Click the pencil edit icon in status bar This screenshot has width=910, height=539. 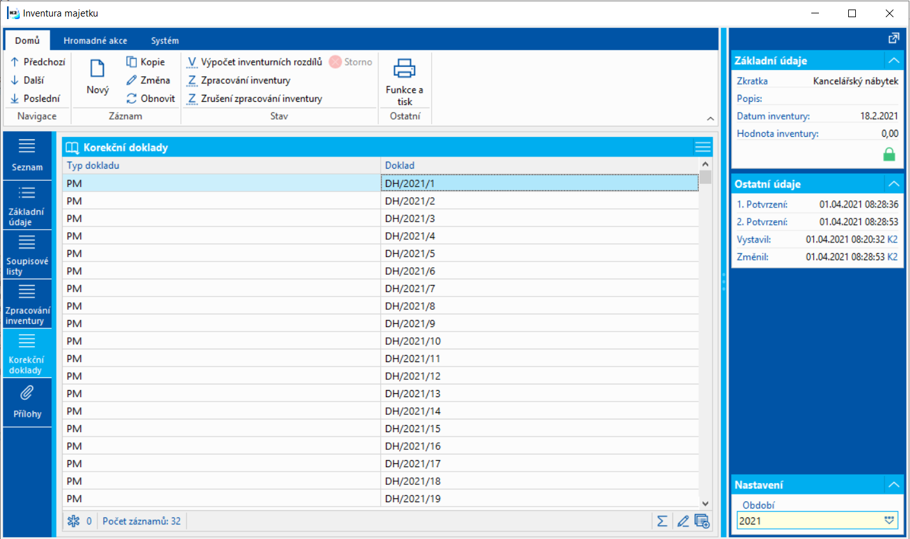pyautogui.click(x=683, y=521)
